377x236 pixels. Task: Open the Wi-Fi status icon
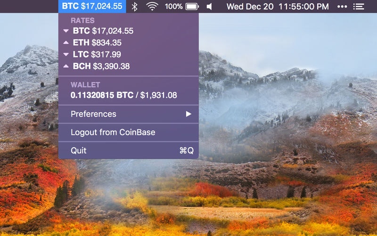(x=152, y=7)
